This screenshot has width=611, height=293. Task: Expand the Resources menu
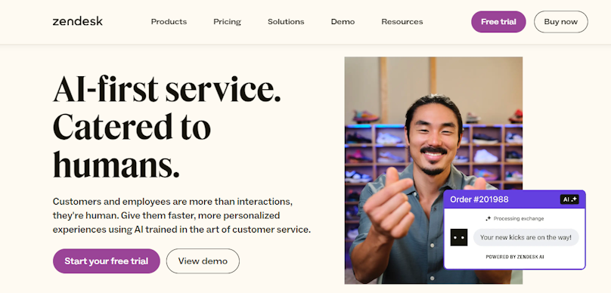402,22
